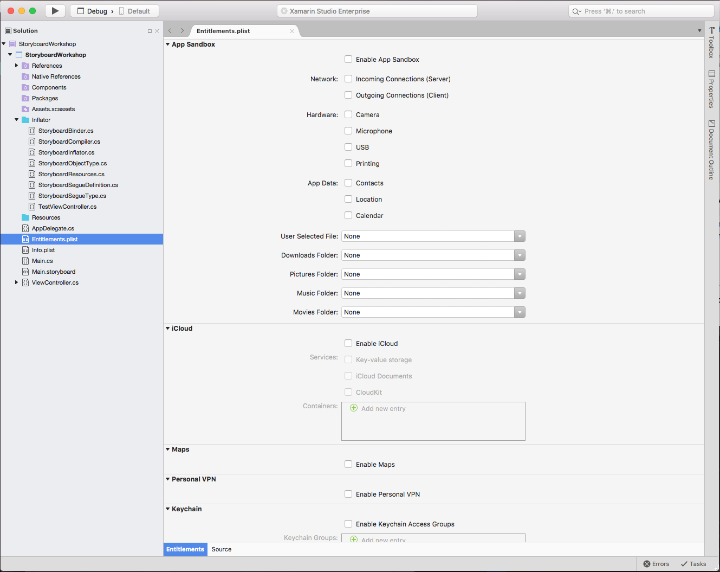Enable Maps
Image resolution: width=720 pixels, height=572 pixels.
[348, 464]
